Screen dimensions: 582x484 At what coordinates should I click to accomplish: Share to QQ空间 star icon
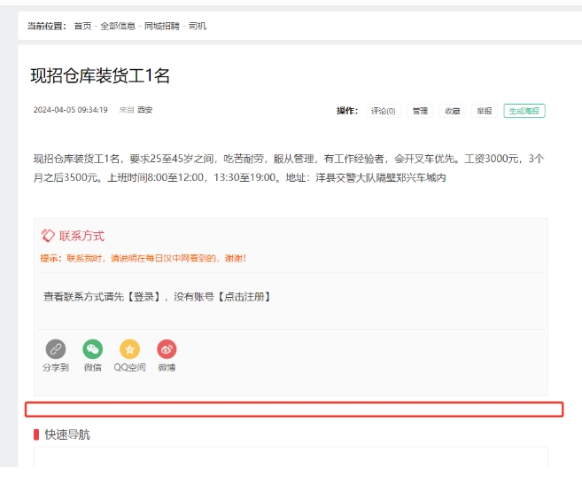pyautogui.click(x=129, y=349)
